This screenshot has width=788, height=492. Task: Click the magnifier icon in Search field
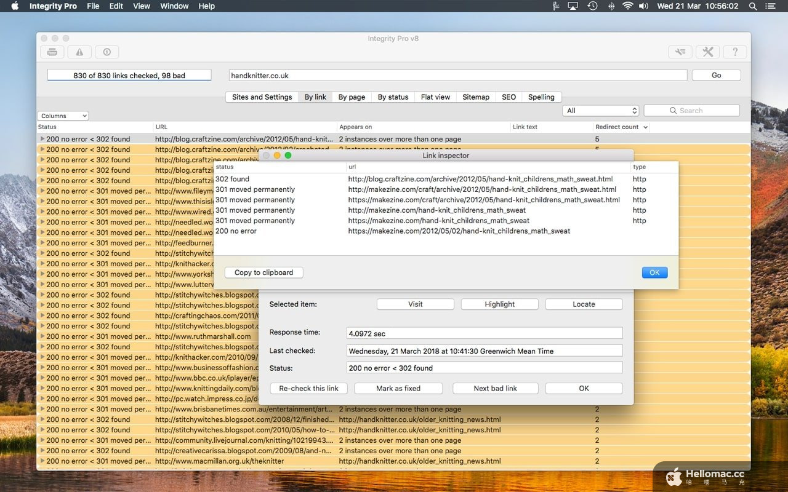[x=673, y=111]
